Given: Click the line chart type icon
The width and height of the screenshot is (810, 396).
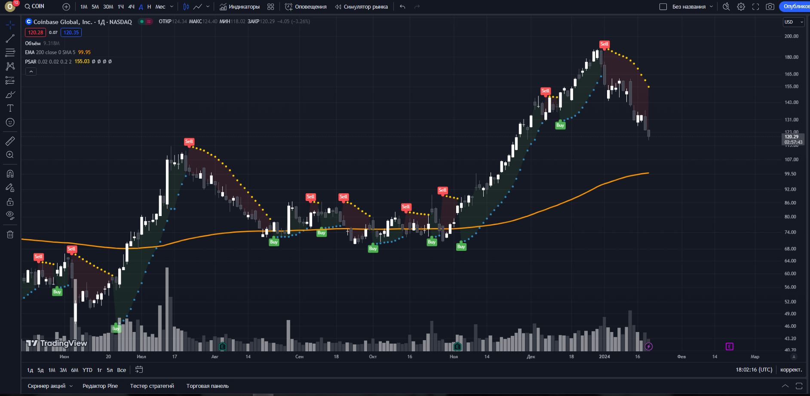Looking at the screenshot, I should (x=198, y=7).
